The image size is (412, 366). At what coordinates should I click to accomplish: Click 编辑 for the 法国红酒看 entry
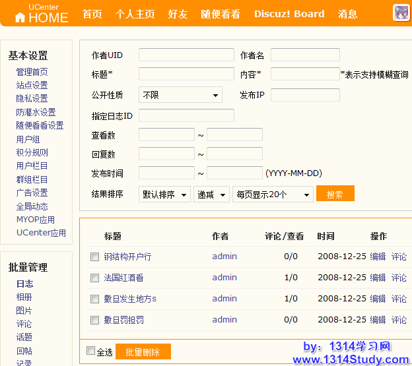coord(378,278)
